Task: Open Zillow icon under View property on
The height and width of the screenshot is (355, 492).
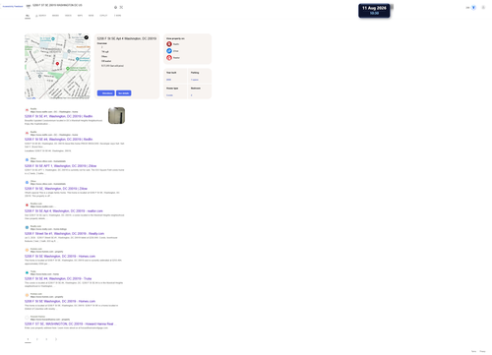Action: 169,51
